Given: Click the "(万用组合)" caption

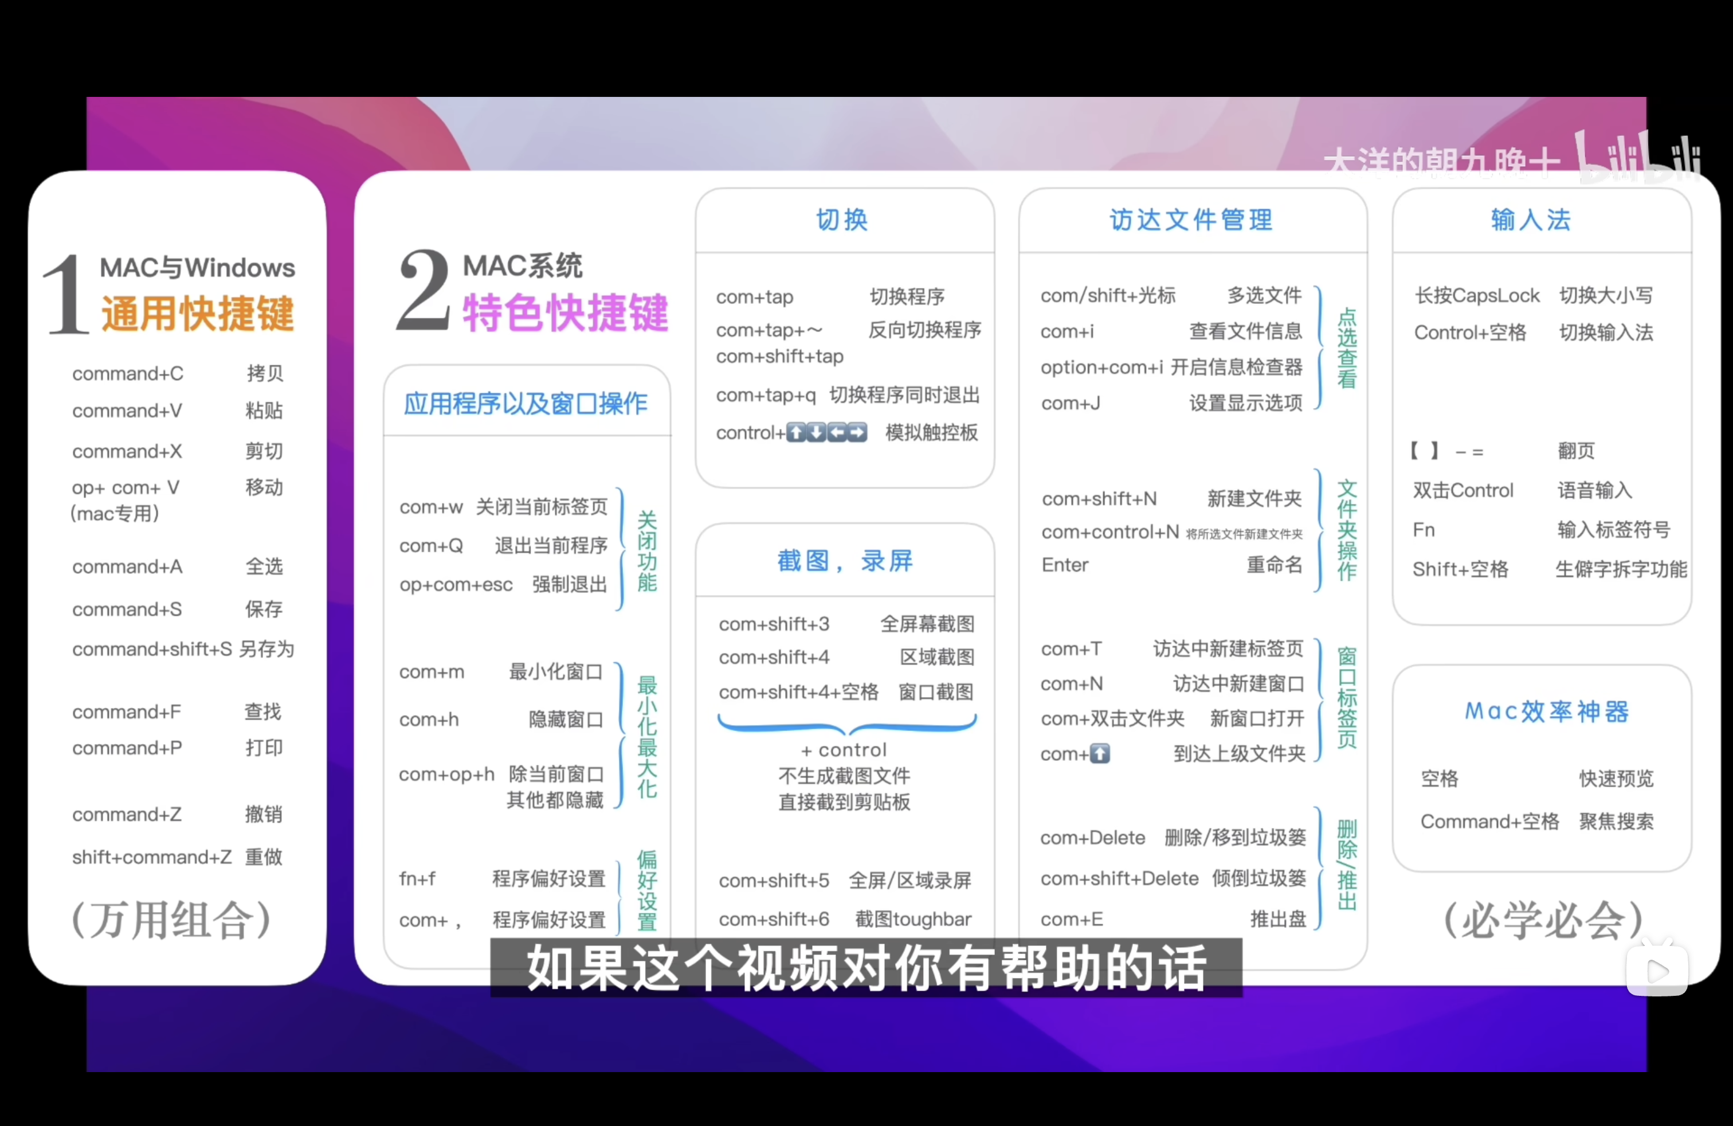Looking at the screenshot, I should 171,920.
